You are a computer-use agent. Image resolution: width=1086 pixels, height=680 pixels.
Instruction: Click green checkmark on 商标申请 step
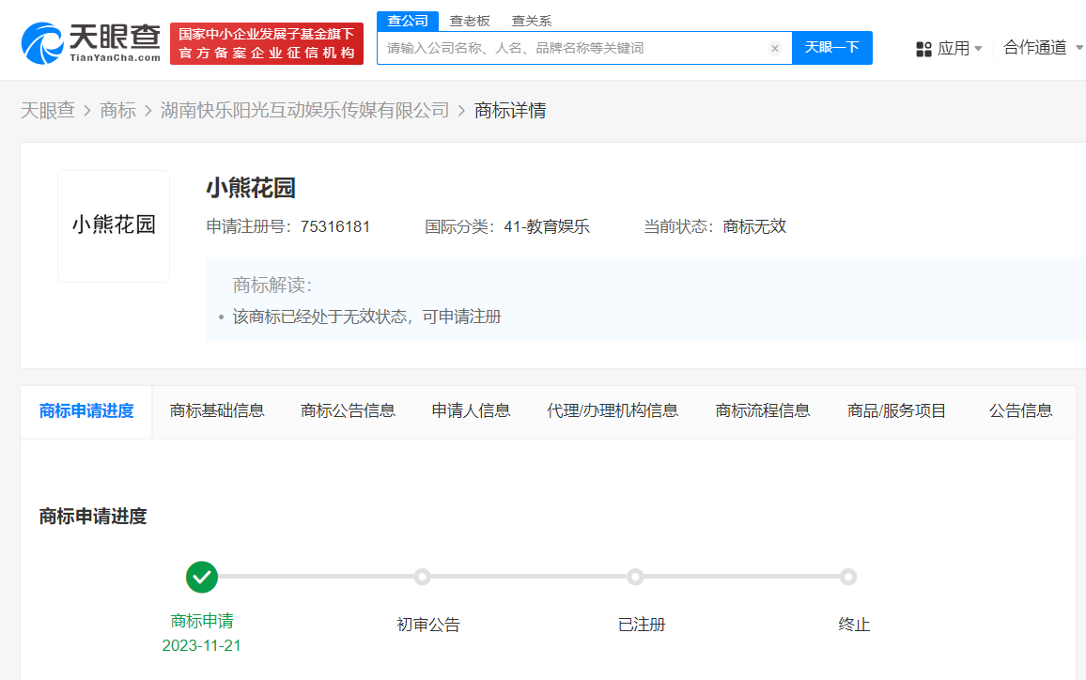click(202, 577)
